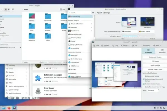Screen dimensions: 167x111
Task: Click the Window Under Cursor button
Action: (155, 69)
